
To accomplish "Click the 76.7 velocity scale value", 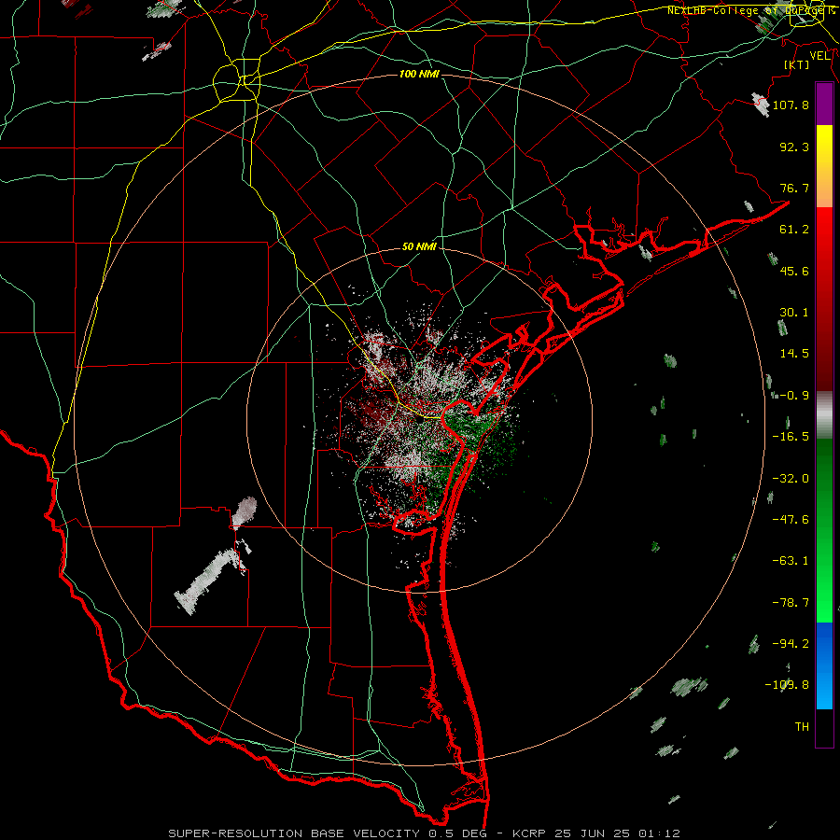I will 794,188.
